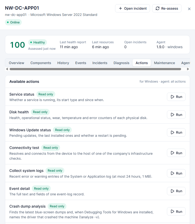Click the Disk health action title
This screenshot has height=224, width=195.
(x=19, y=112)
